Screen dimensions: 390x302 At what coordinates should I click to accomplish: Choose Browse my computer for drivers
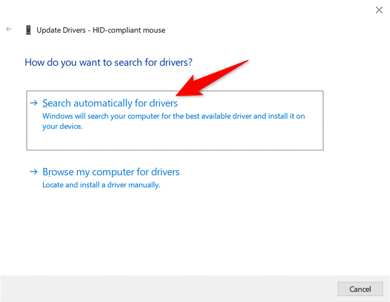pyautogui.click(x=111, y=172)
